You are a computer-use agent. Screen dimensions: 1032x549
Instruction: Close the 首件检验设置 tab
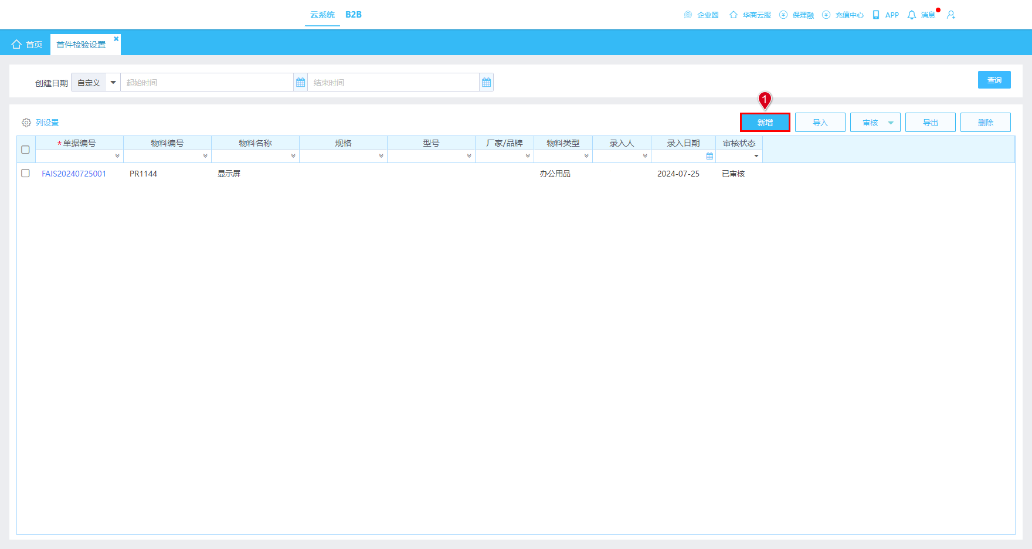pyautogui.click(x=116, y=39)
